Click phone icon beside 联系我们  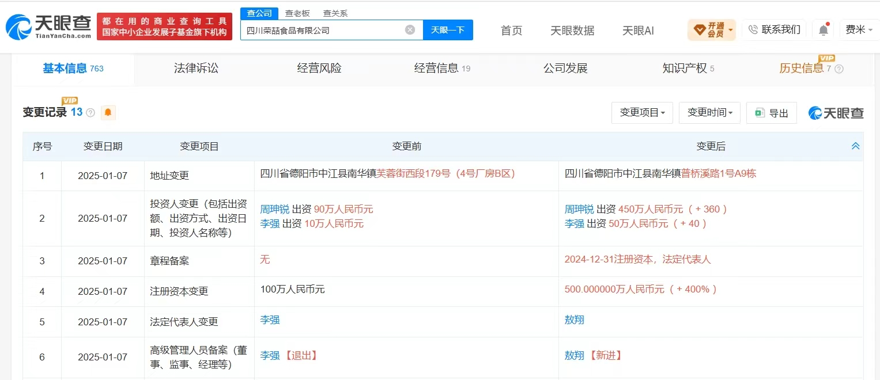(x=753, y=29)
